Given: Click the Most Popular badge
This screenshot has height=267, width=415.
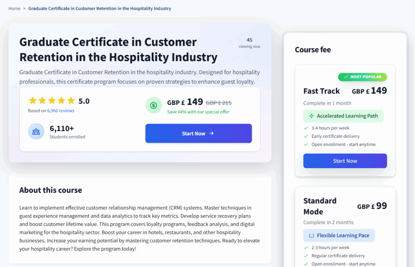Looking at the screenshot, I should pos(362,77).
